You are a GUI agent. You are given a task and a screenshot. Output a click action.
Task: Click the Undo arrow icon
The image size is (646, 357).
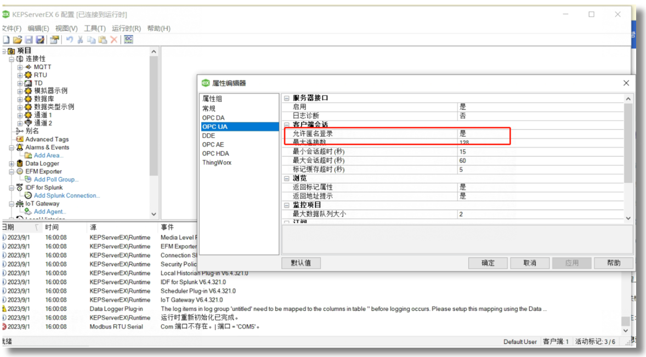pos(69,39)
